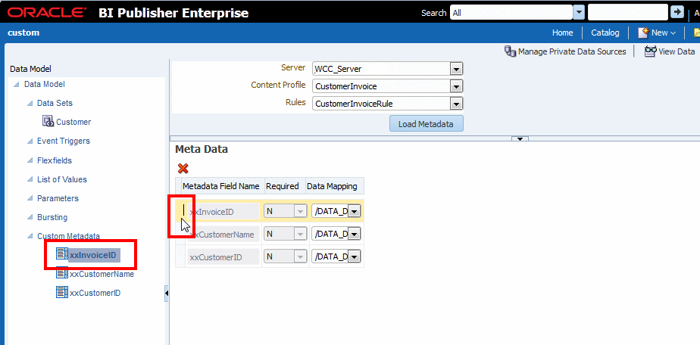Image resolution: width=700 pixels, height=345 pixels.
Task: Click the search text input field
Action: [628, 12]
